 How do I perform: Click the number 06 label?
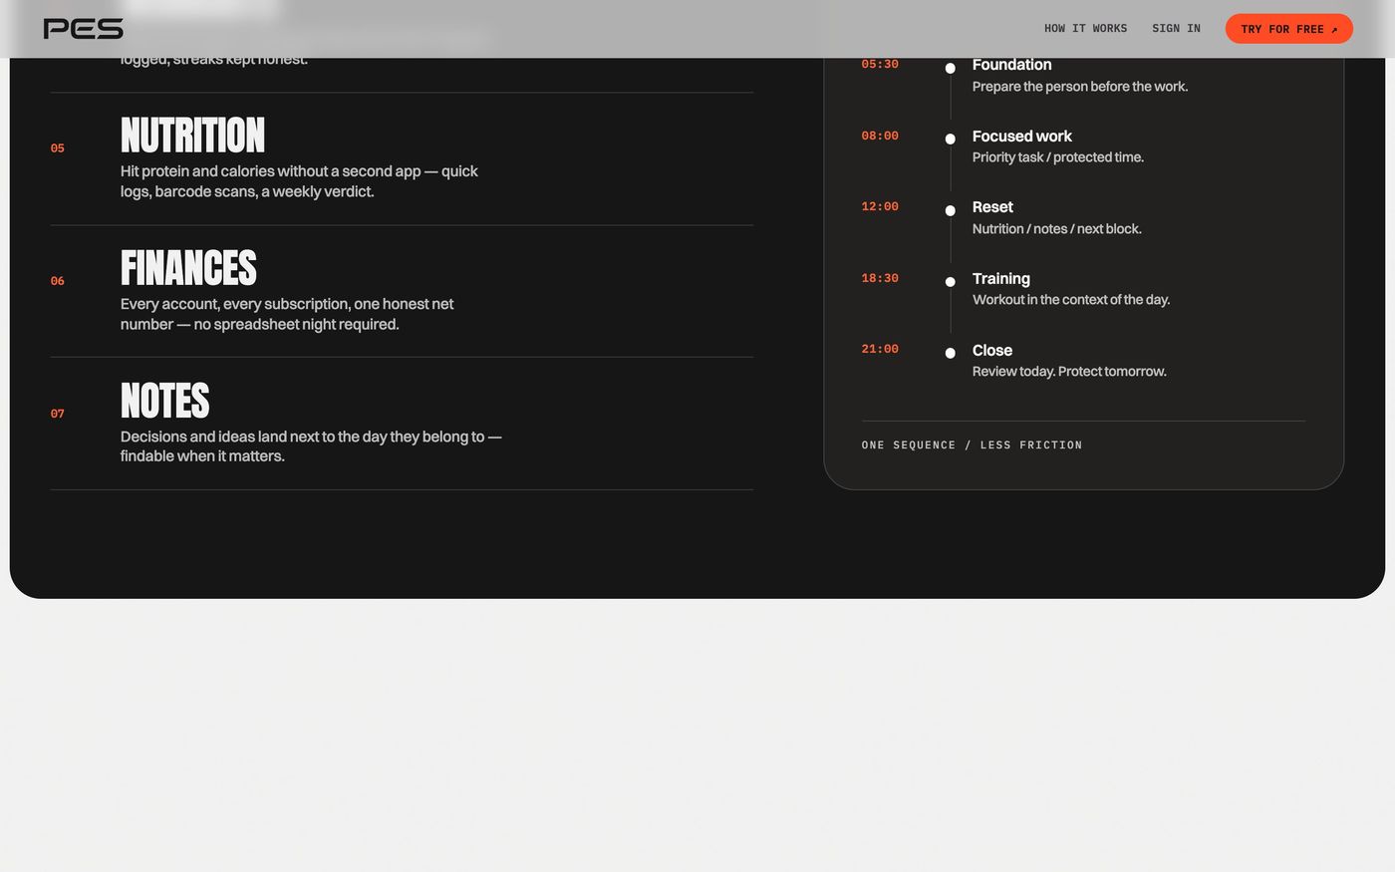point(58,281)
